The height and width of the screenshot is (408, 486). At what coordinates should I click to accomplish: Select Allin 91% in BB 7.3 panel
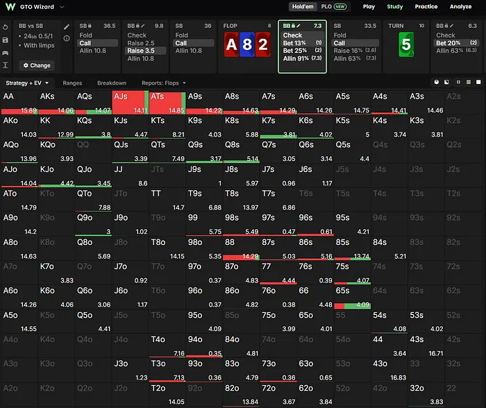302,58
